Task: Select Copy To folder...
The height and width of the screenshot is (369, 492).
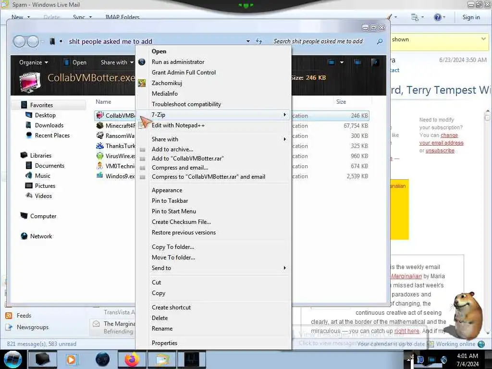Action: (173, 247)
